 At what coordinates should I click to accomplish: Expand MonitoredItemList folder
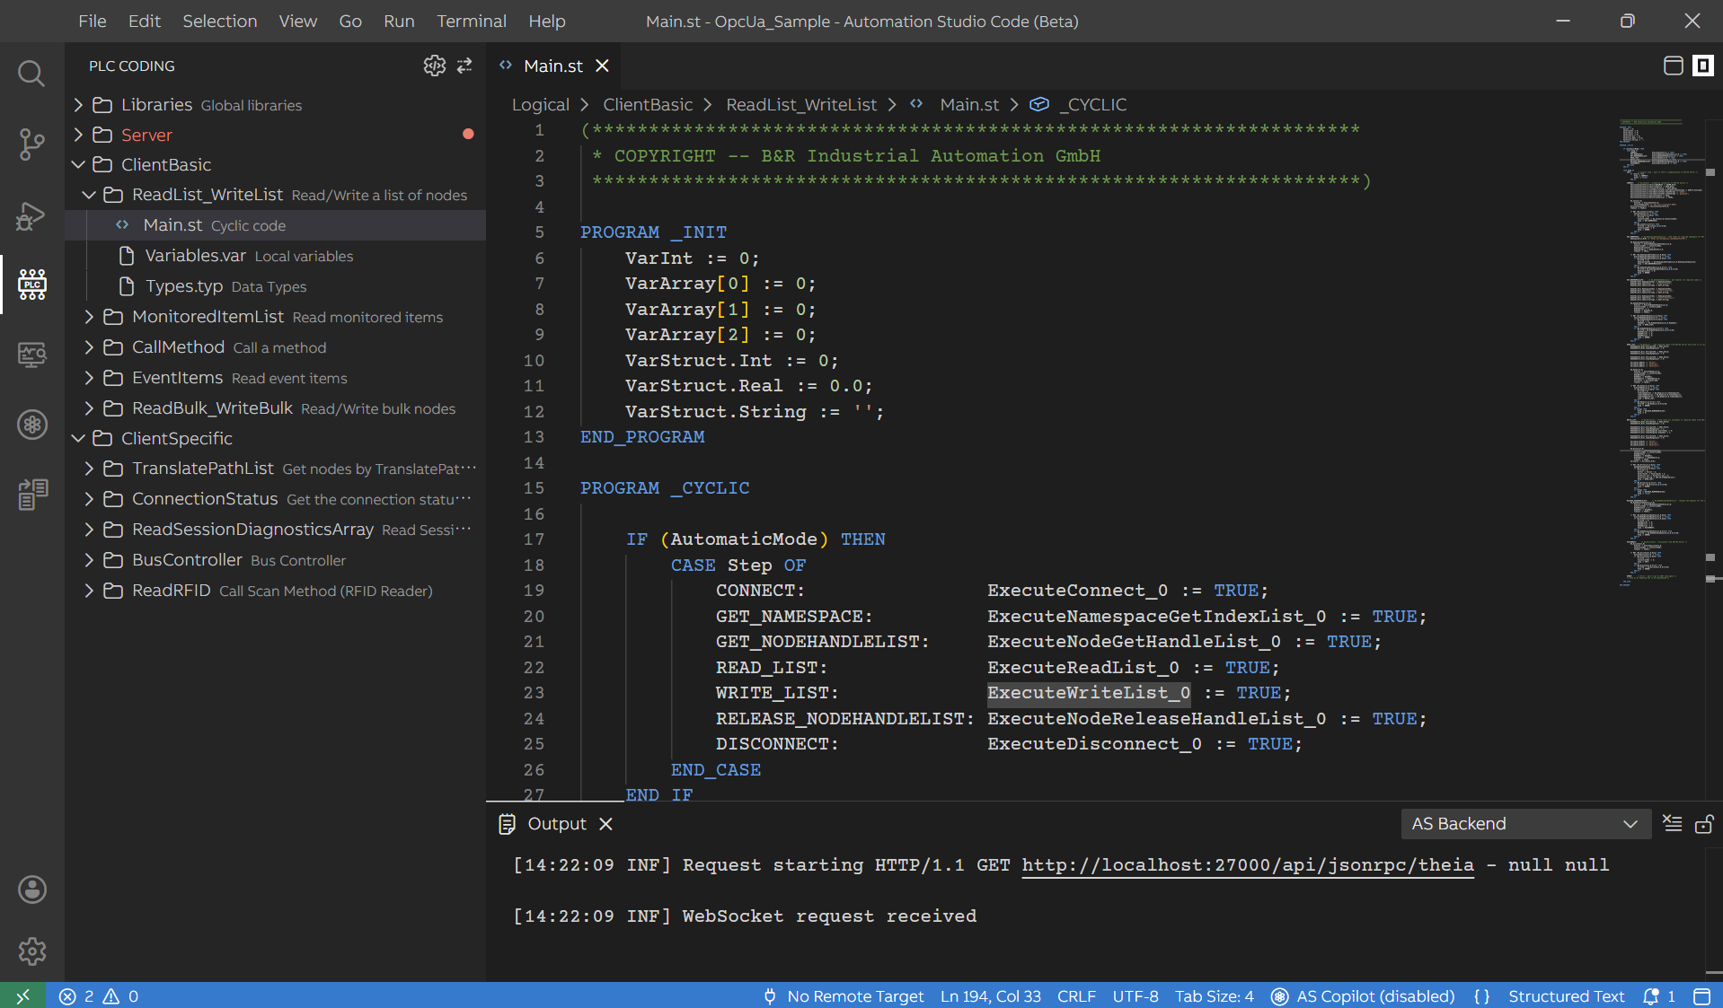89,317
